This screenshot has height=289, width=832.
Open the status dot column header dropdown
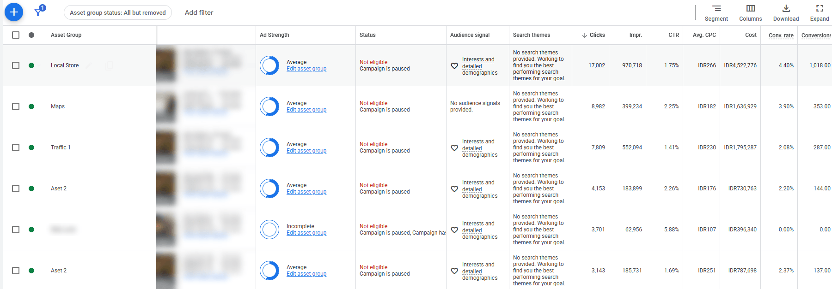point(31,35)
